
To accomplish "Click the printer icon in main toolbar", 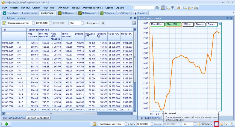I will (x=179, y=8).
